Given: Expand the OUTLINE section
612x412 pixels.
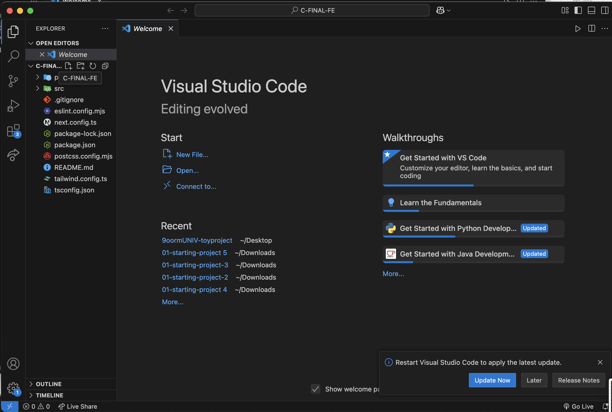Looking at the screenshot, I should (48, 384).
